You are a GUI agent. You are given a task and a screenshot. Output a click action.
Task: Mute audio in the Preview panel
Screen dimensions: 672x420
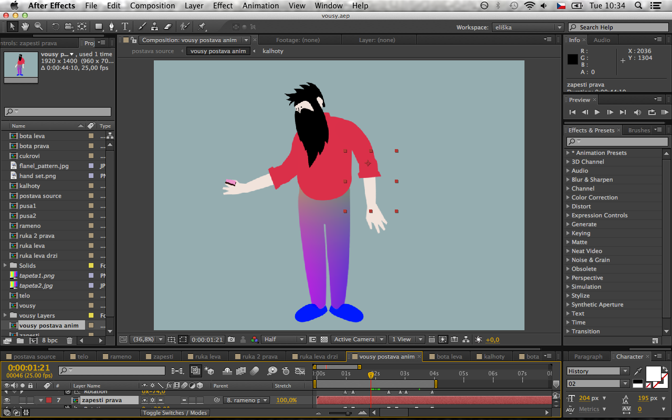pyautogui.click(x=637, y=112)
